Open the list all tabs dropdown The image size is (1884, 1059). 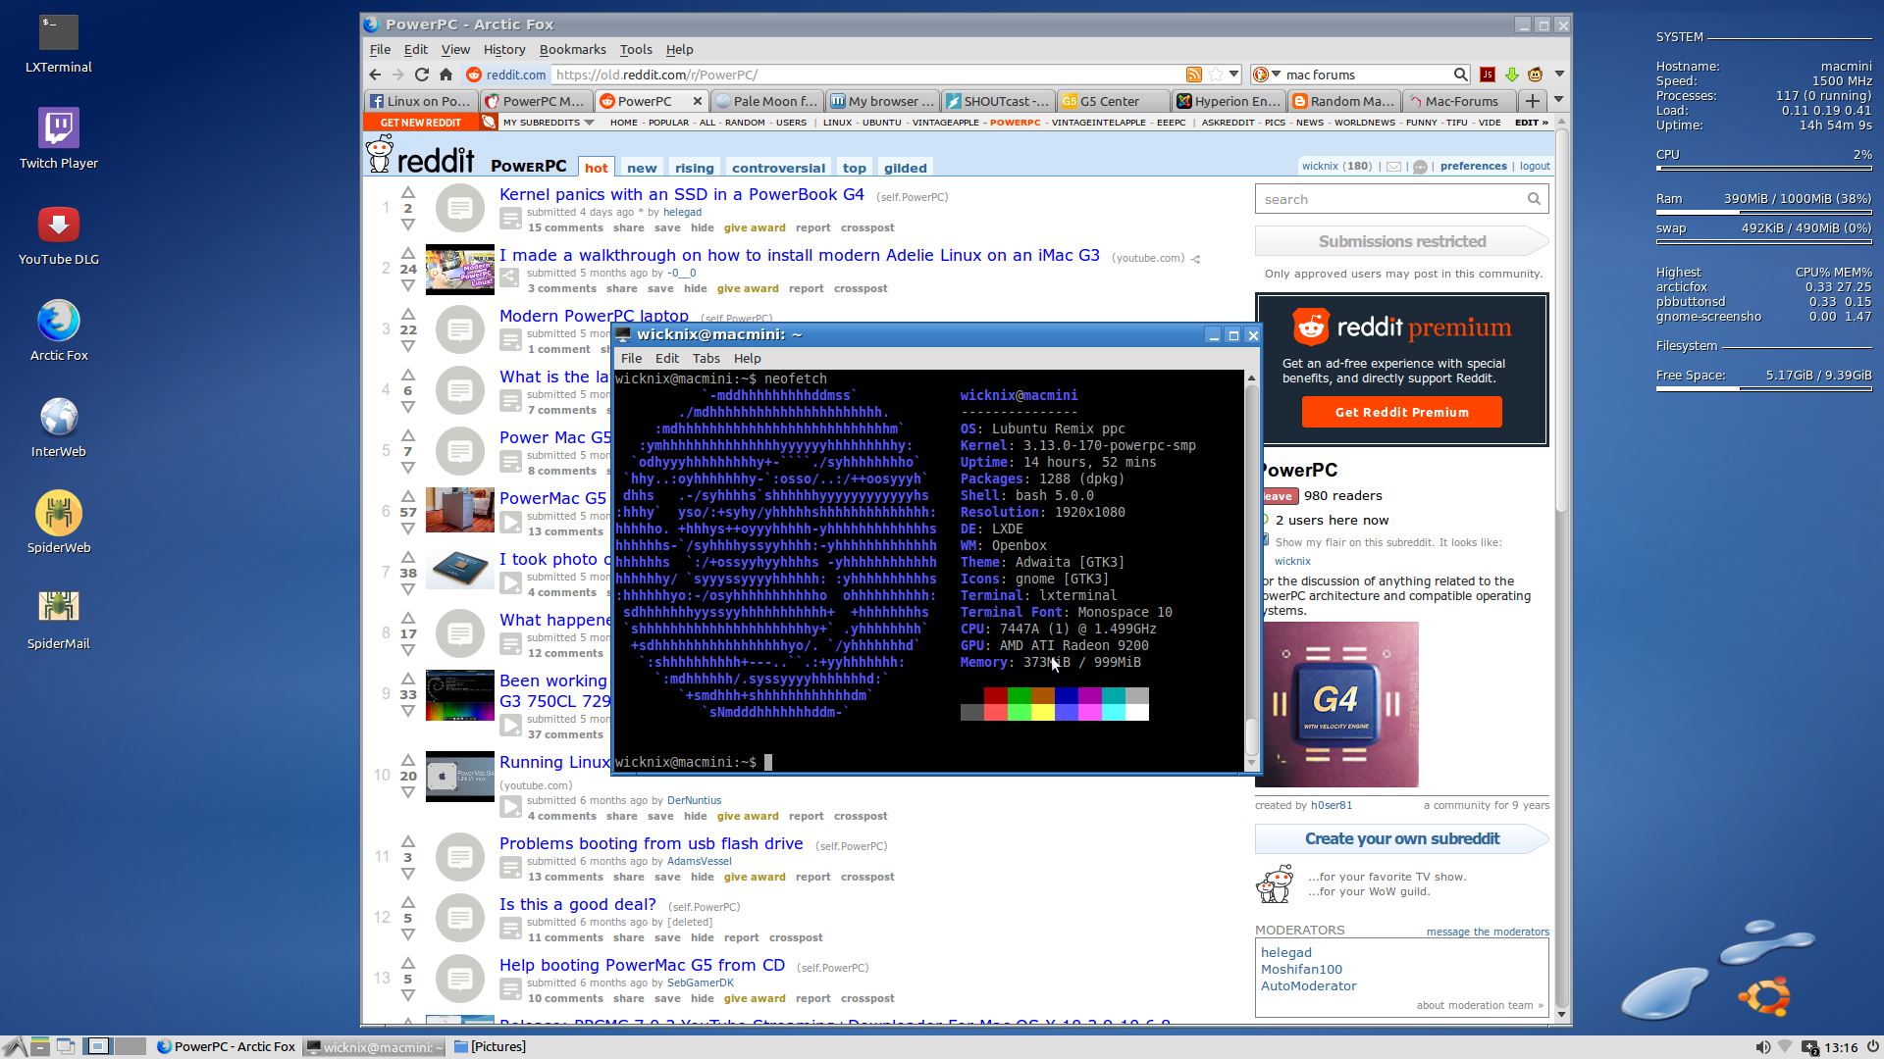click(x=1558, y=100)
